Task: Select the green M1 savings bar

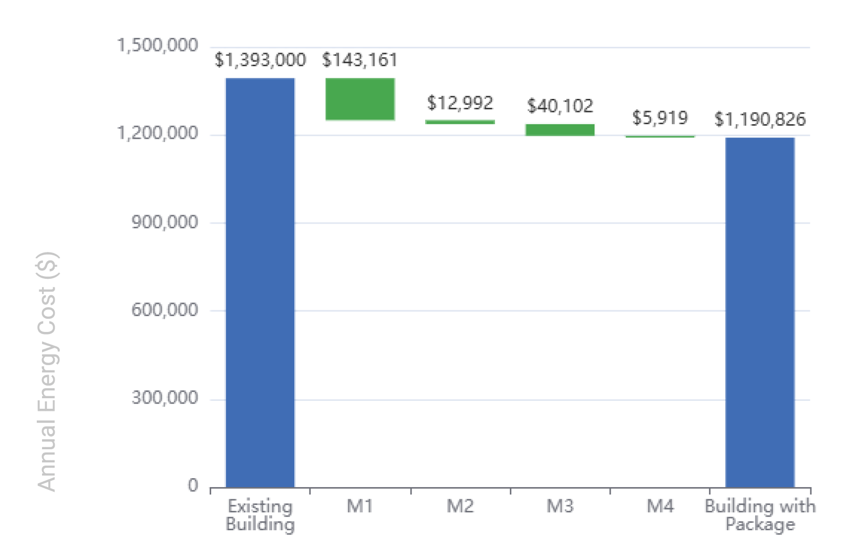Action: pos(360,99)
